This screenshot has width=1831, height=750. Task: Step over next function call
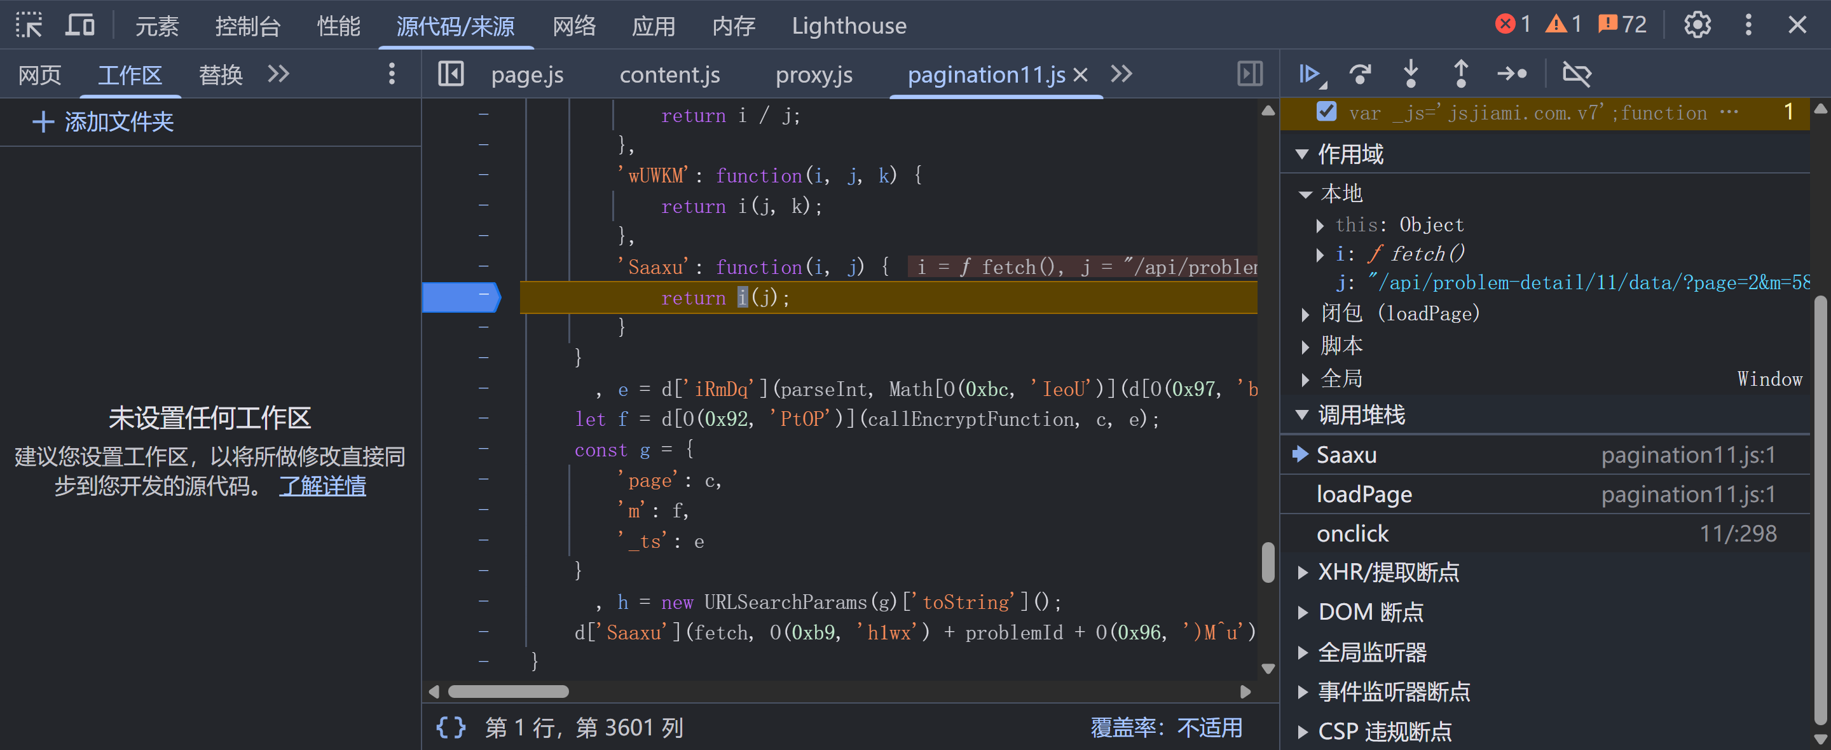pos(1361,74)
